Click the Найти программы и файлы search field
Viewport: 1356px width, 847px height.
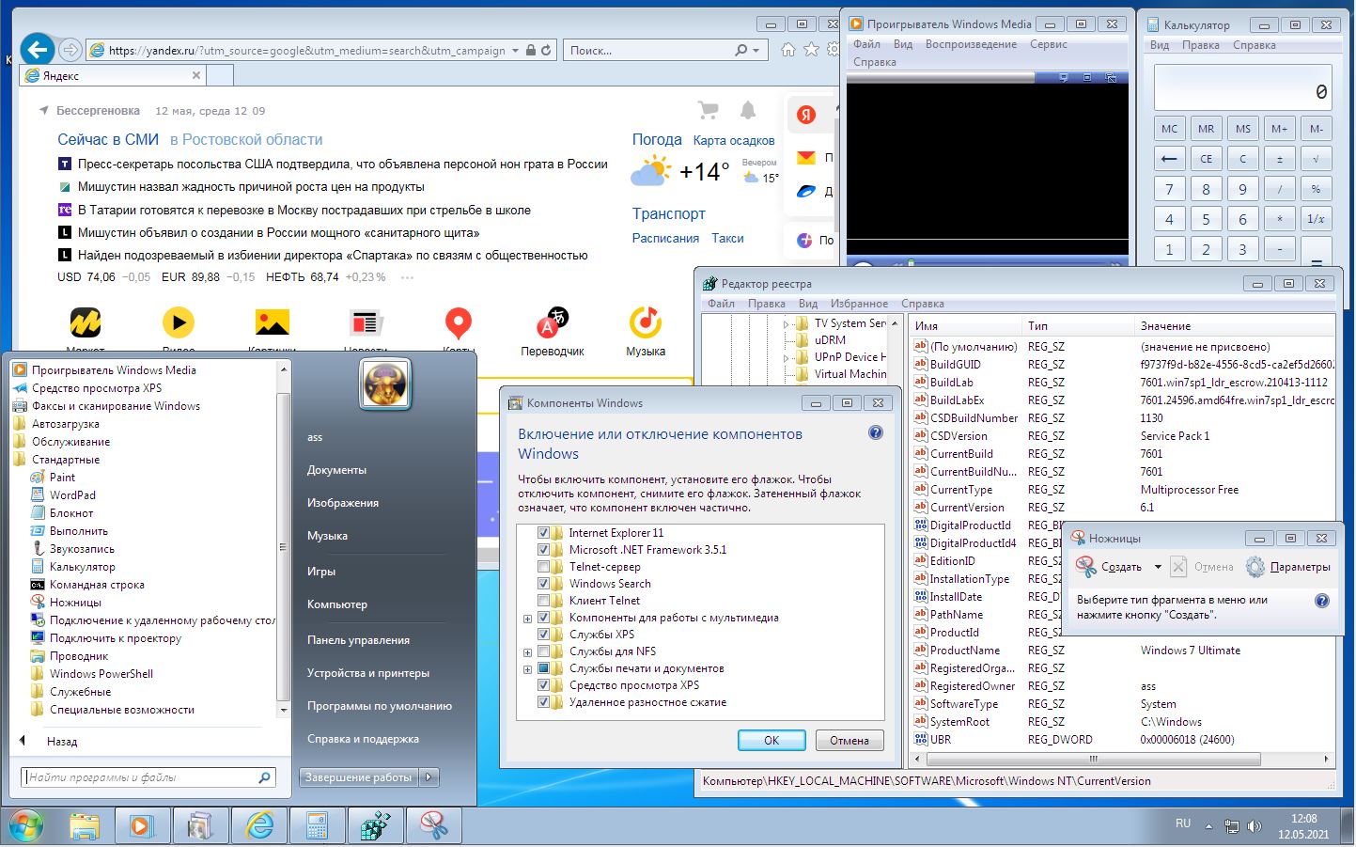pyautogui.click(x=139, y=777)
